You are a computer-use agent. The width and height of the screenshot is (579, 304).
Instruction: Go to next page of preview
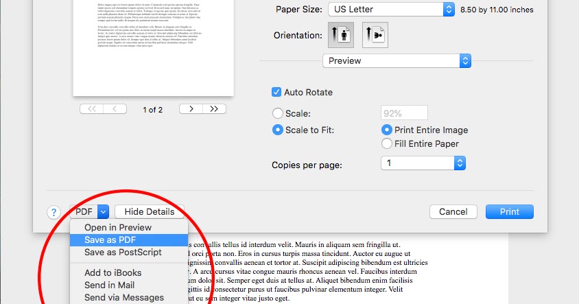(191, 109)
